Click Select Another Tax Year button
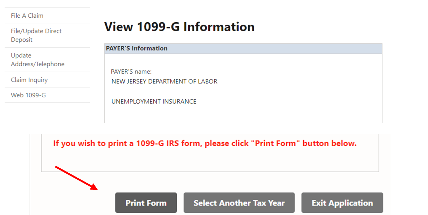 pyautogui.click(x=239, y=203)
